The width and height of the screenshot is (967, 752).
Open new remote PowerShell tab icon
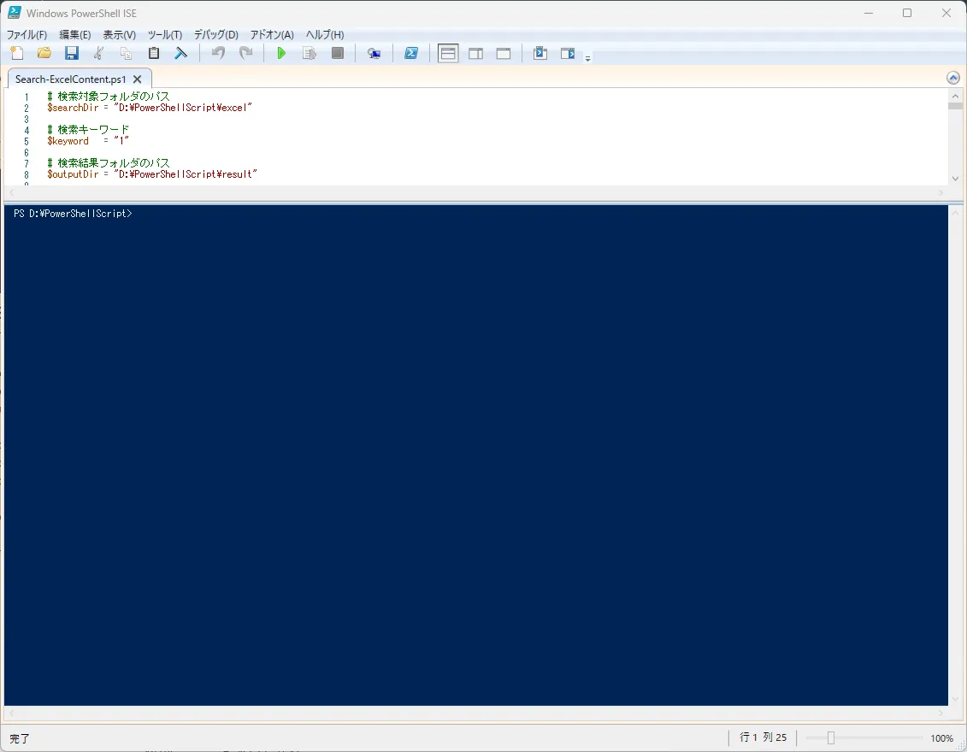(x=374, y=53)
